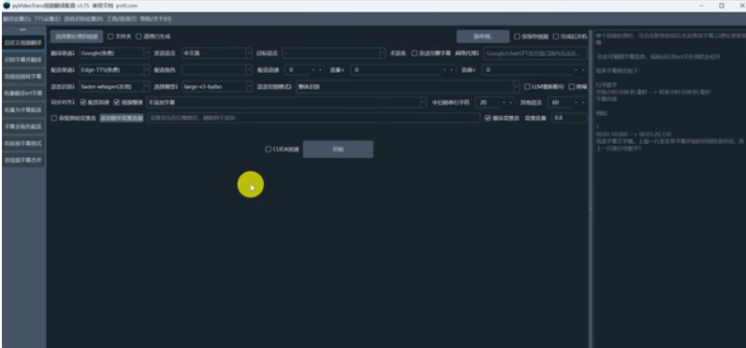Click the 术语表 glossary label
This screenshot has width=746, height=348.
click(x=398, y=53)
